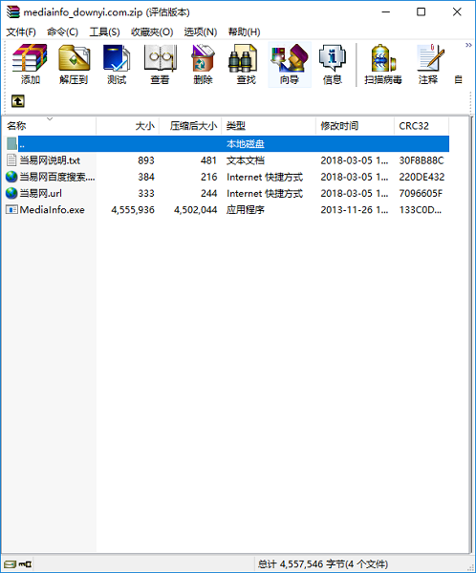Open the 工具(S) menu
The height and width of the screenshot is (573, 476).
coord(104,32)
